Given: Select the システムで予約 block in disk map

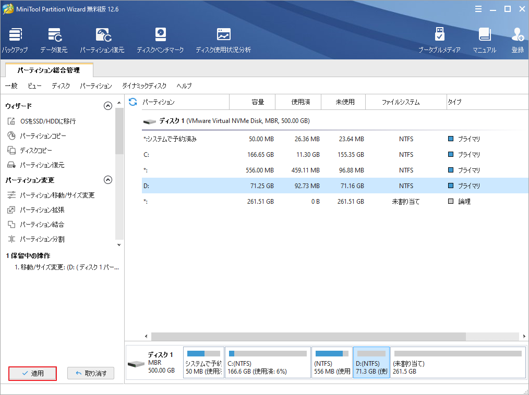Looking at the screenshot, I should pyautogui.click(x=204, y=363).
